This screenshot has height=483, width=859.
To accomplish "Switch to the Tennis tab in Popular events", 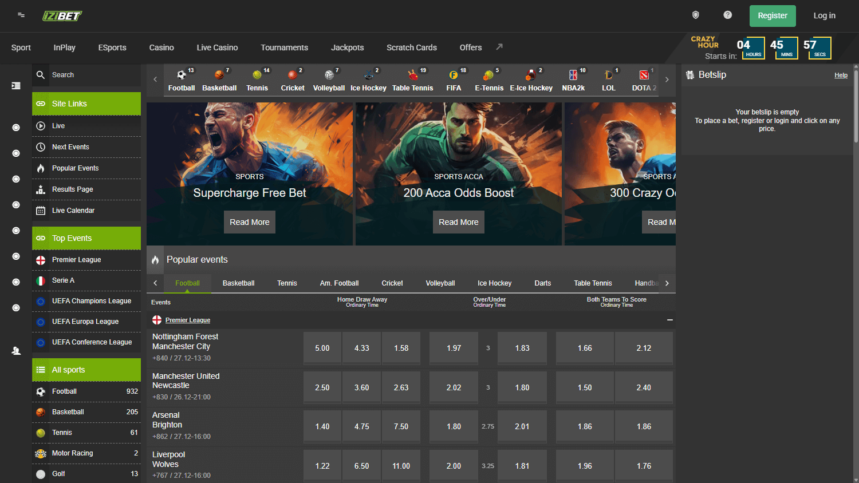I will (287, 283).
